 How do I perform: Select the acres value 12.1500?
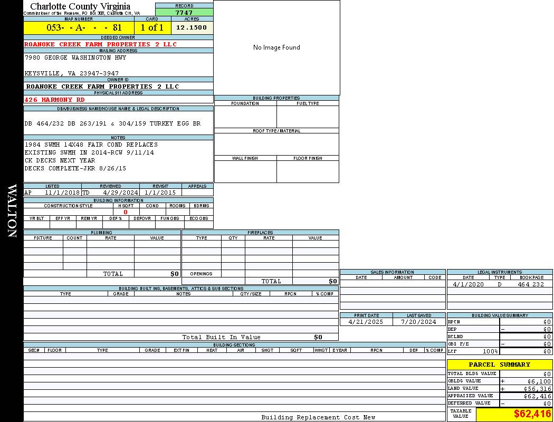tap(192, 27)
